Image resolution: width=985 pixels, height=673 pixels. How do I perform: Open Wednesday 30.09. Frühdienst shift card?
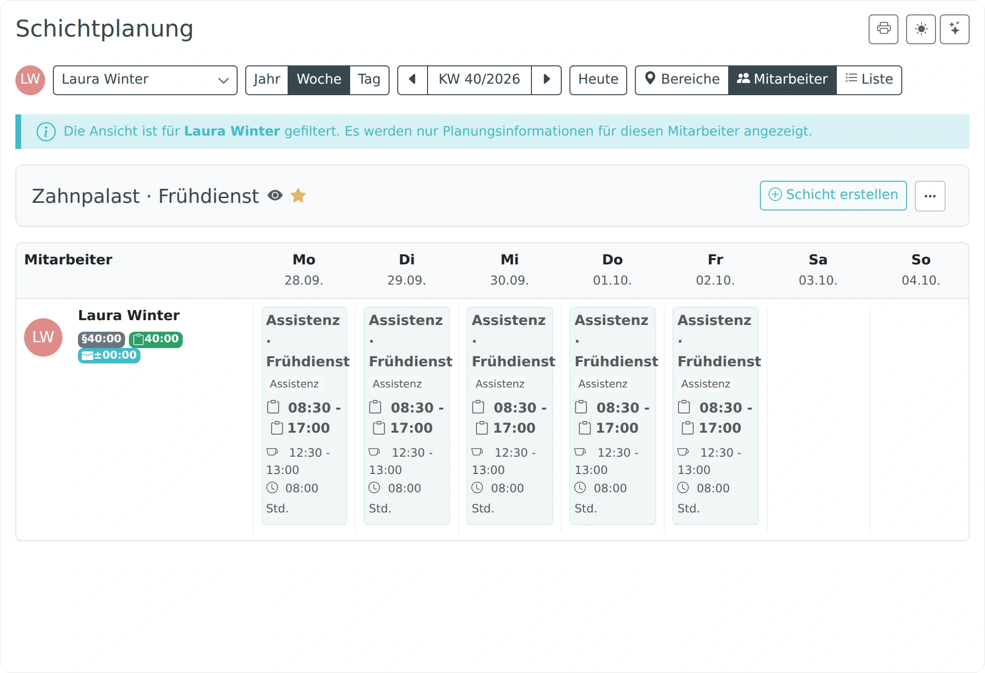tap(510, 416)
